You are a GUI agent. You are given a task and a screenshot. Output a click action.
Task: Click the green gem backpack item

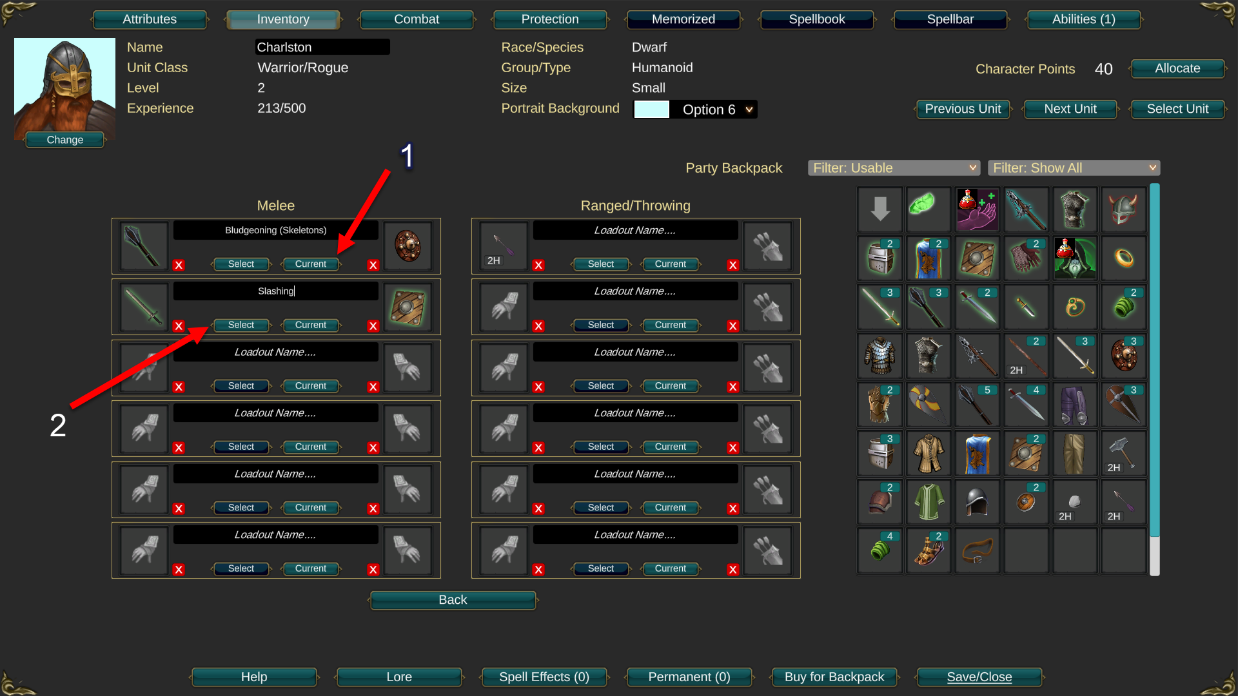point(928,209)
